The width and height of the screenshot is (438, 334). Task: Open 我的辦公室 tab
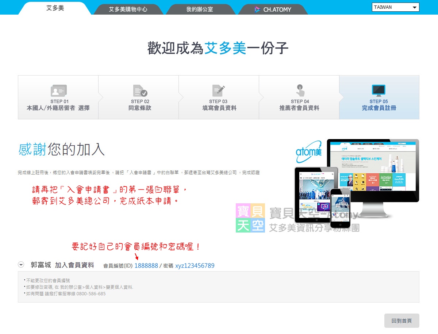tap(200, 9)
